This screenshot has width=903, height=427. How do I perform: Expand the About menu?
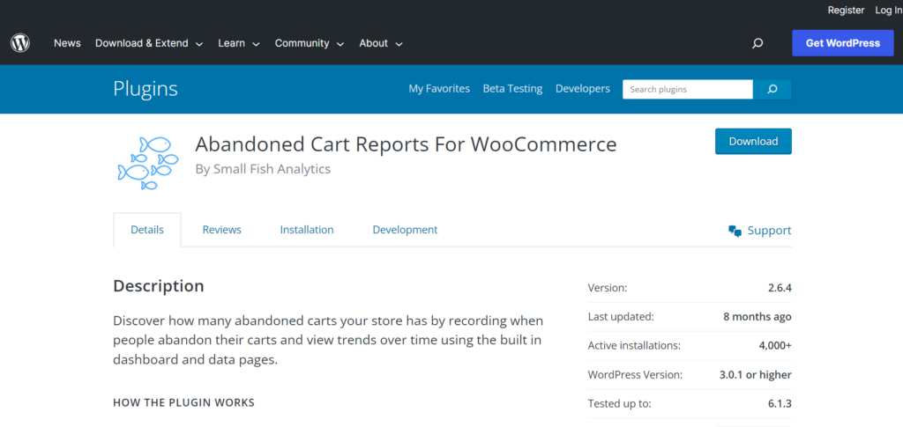pyautogui.click(x=381, y=43)
